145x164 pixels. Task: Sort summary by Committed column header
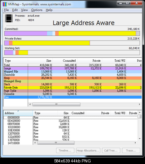pyautogui.click(x=65, y=61)
